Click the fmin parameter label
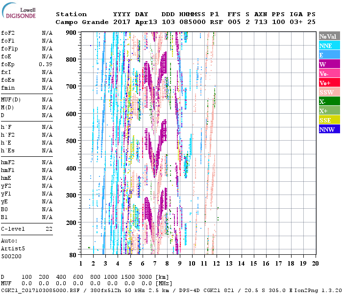The height and width of the screenshot is (294, 343). 8,88
